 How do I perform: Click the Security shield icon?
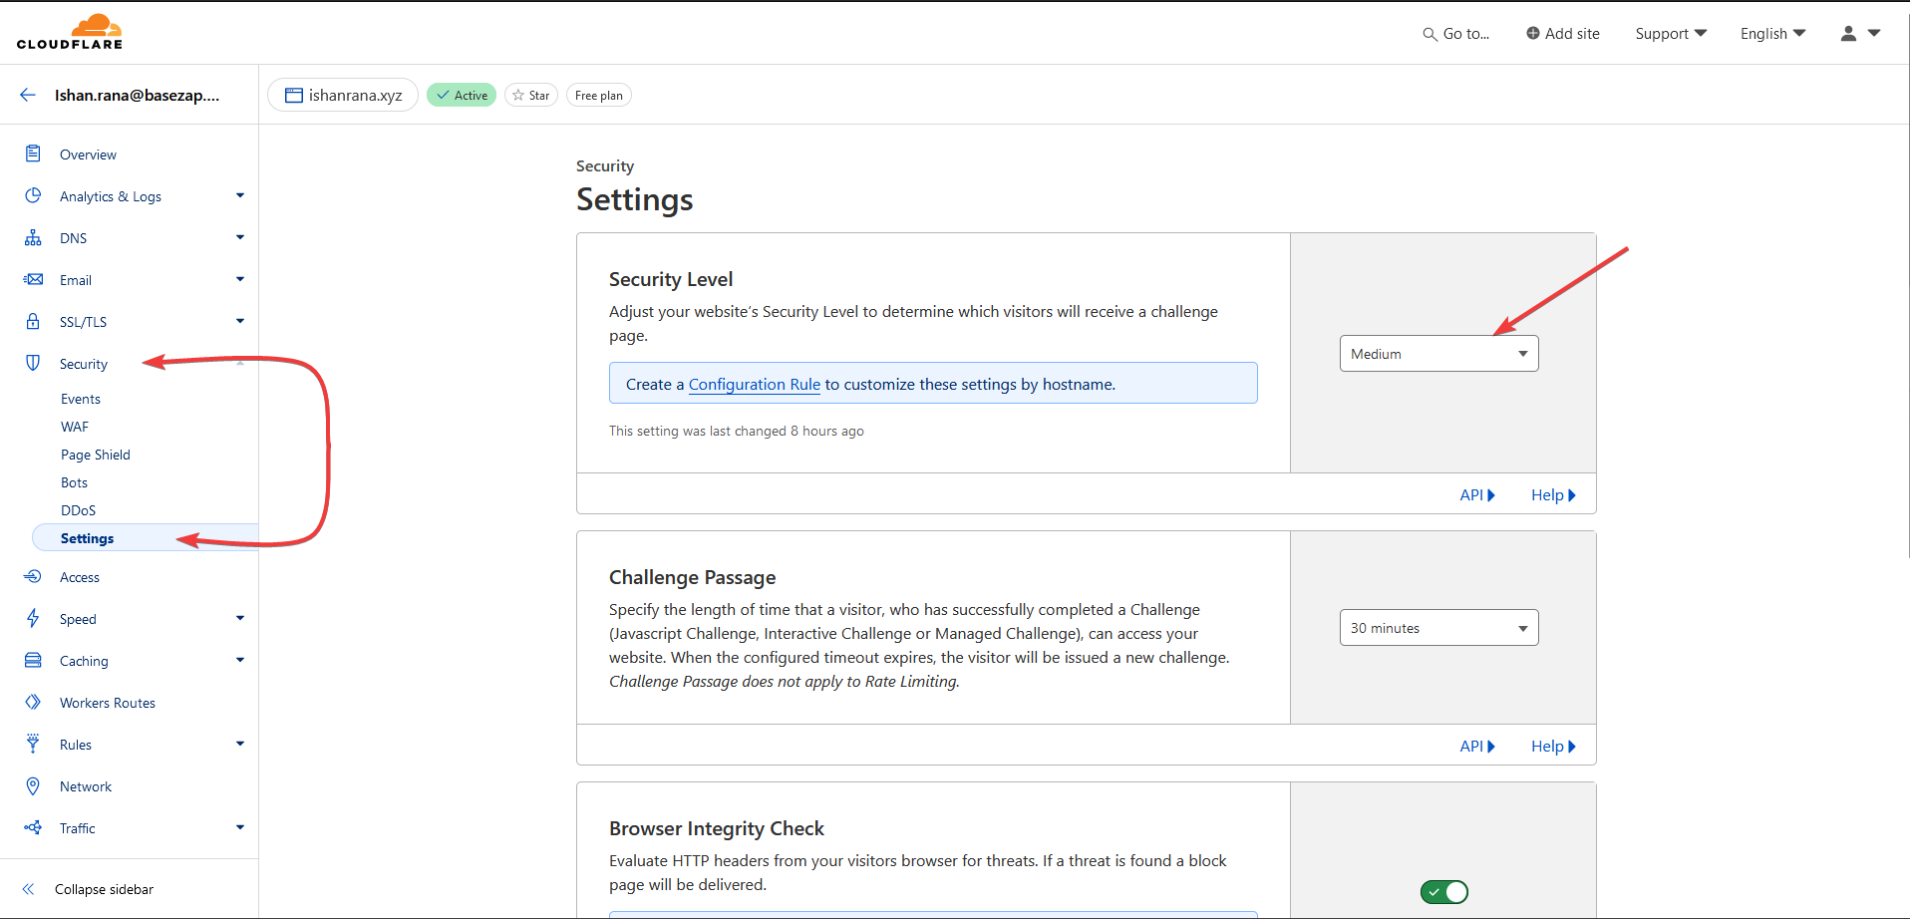tap(33, 363)
